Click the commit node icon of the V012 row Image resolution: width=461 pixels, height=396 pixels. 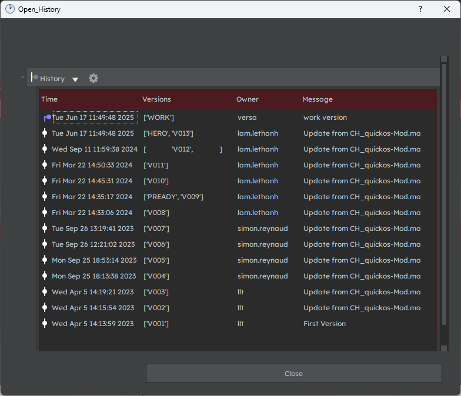point(45,149)
